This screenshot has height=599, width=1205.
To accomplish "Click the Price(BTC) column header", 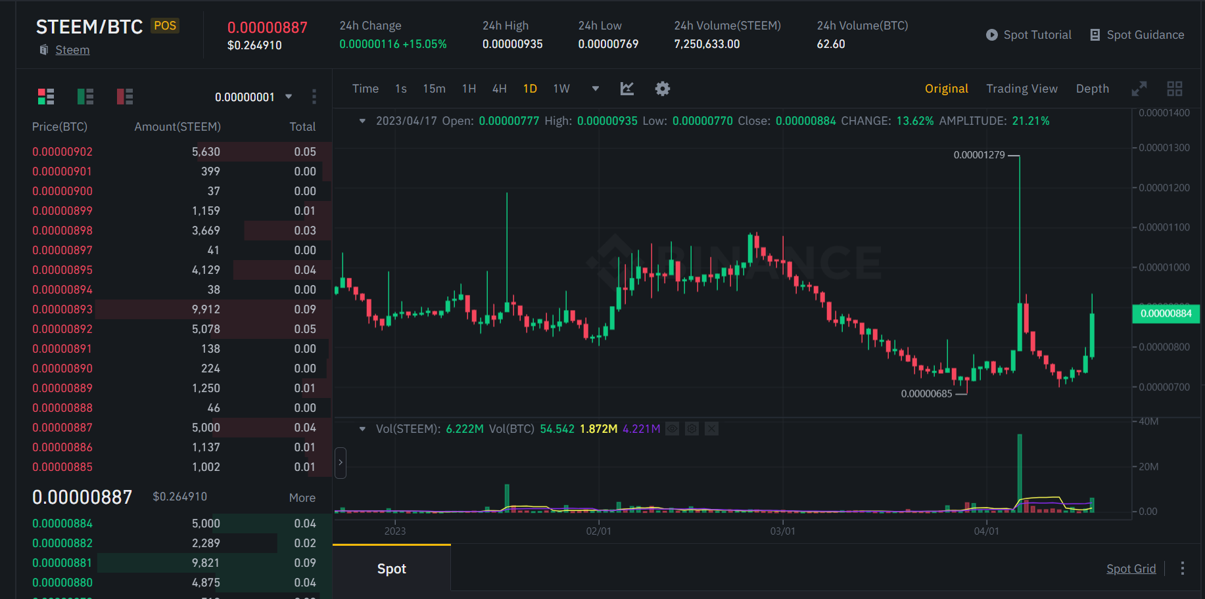I will (60, 127).
